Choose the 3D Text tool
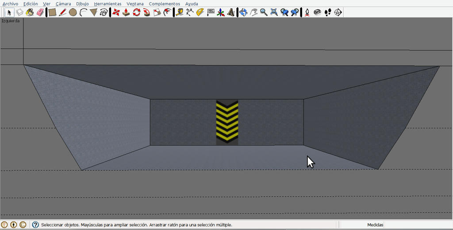The width and height of the screenshot is (453, 230). tap(231, 12)
